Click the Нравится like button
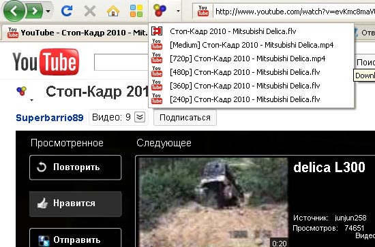The height and width of the screenshot is (247, 375). click(75, 203)
